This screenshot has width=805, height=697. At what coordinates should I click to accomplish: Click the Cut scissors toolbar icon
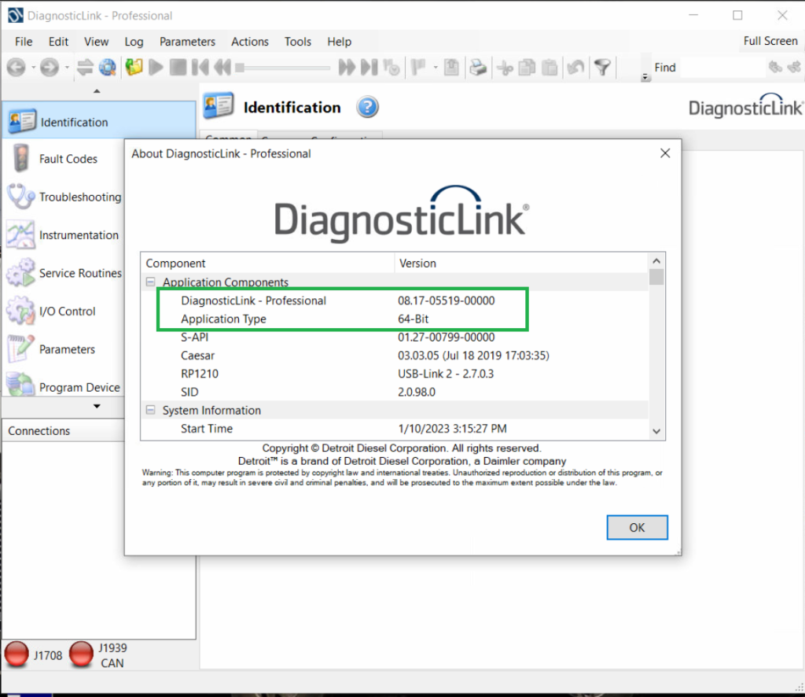point(505,68)
